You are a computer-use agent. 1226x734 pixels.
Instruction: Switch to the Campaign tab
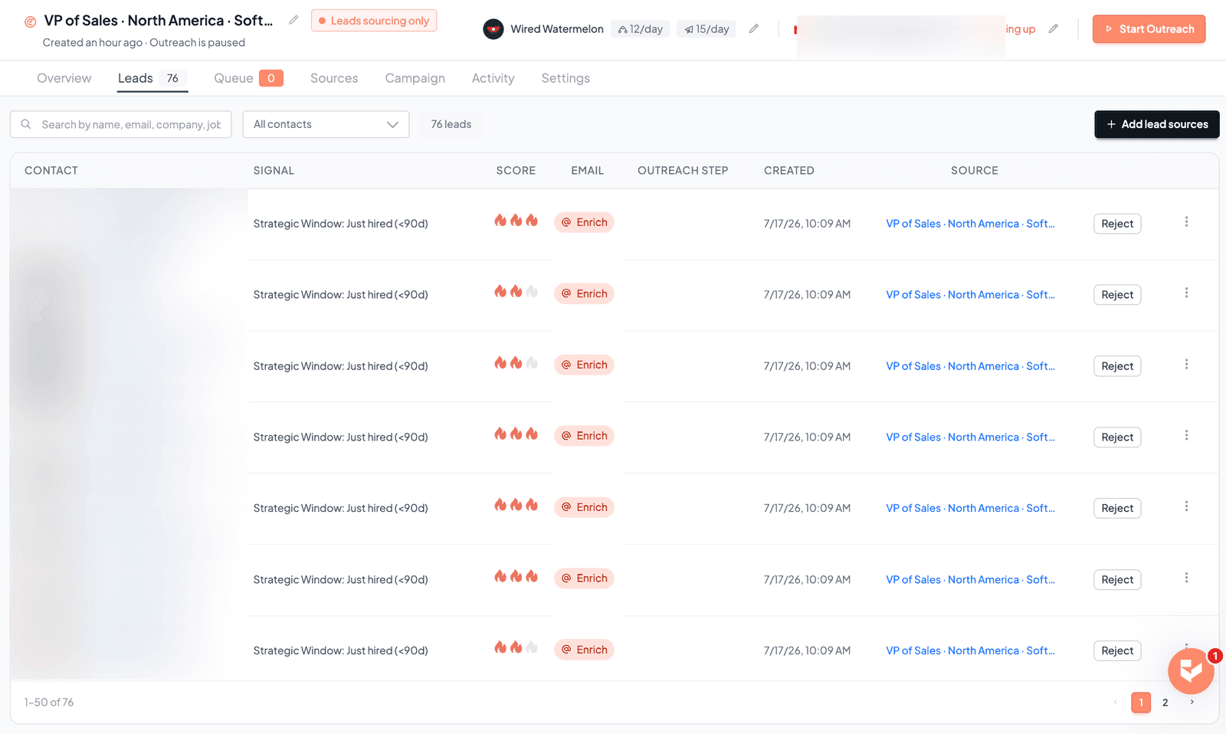coord(415,78)
